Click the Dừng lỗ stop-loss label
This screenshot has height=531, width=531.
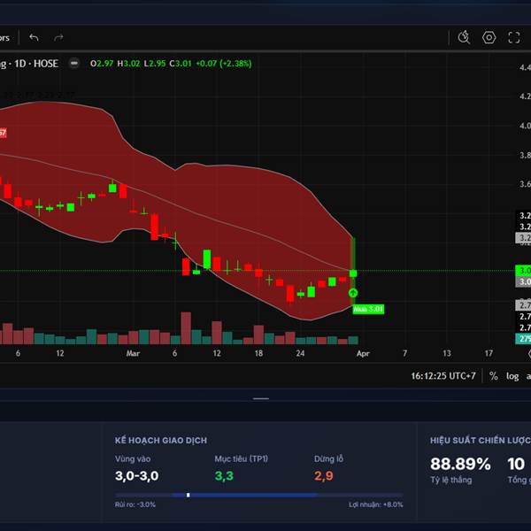pos(328,458)
